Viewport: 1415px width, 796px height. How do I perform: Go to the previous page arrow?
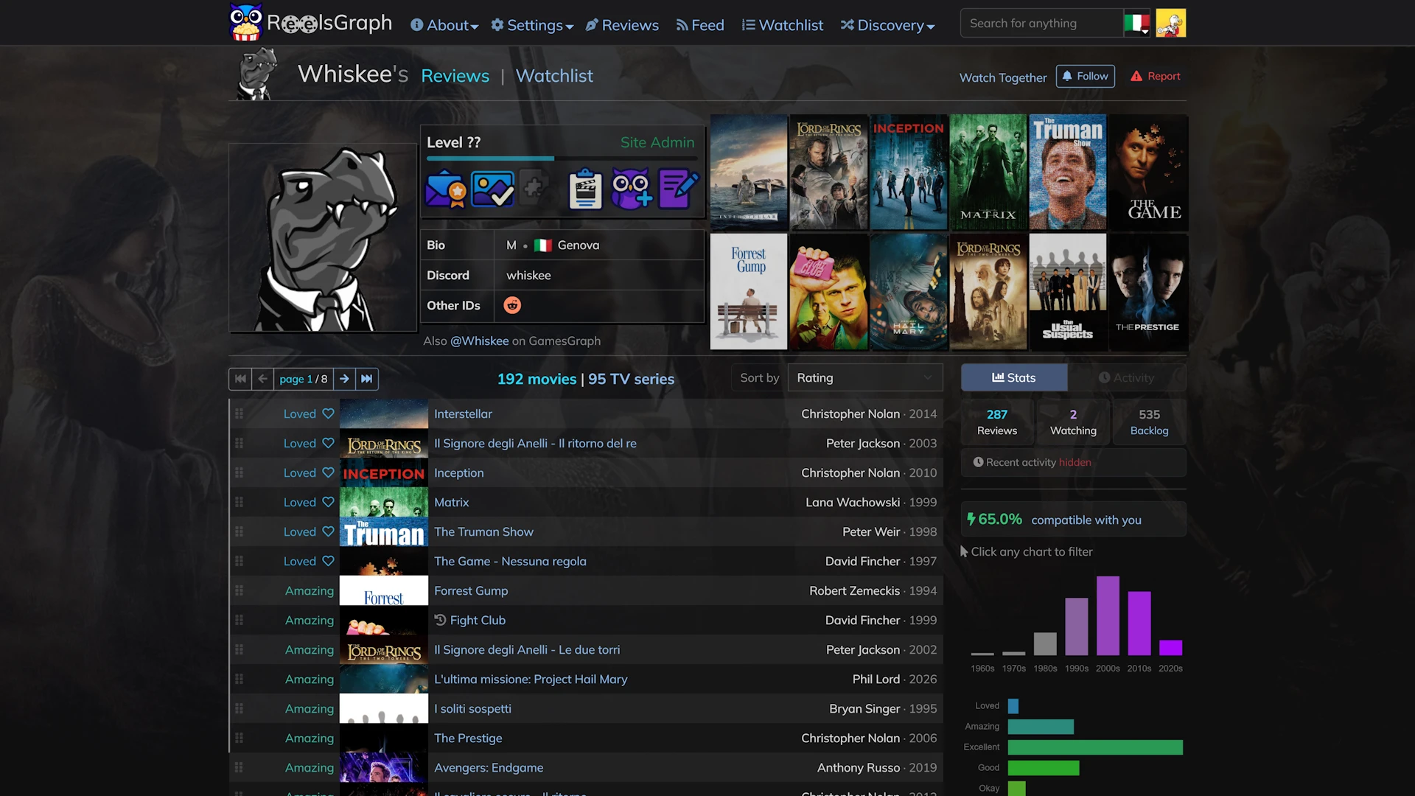coord(262,379)
